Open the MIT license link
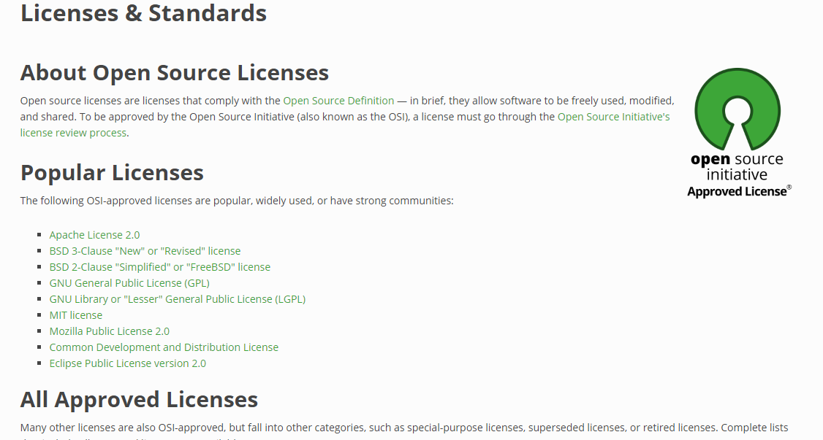Screen dimensions: 823x440 [x=75, y=315]
